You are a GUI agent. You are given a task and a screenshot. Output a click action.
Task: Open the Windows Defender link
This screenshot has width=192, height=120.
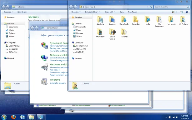pyautogui.click(x=83, y=106)
